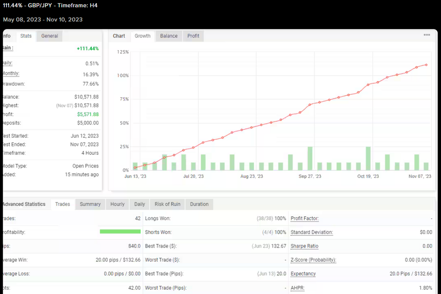Viewport: 441px width, 294px height.
Task: Click the Jun 12, 2023 test start date
Action: pos(85,136)
